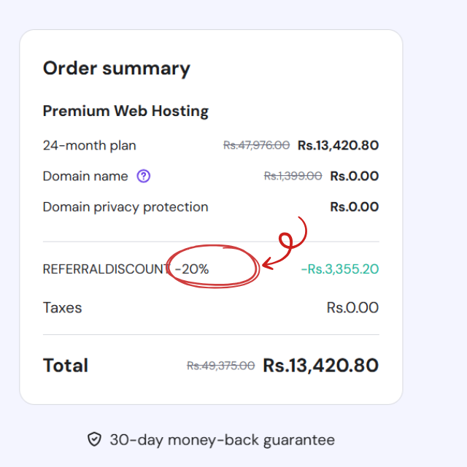The height and width of the screenshot is (467, 467).
Task: Click the bold Total label
Action: click(x=66, y=366)
